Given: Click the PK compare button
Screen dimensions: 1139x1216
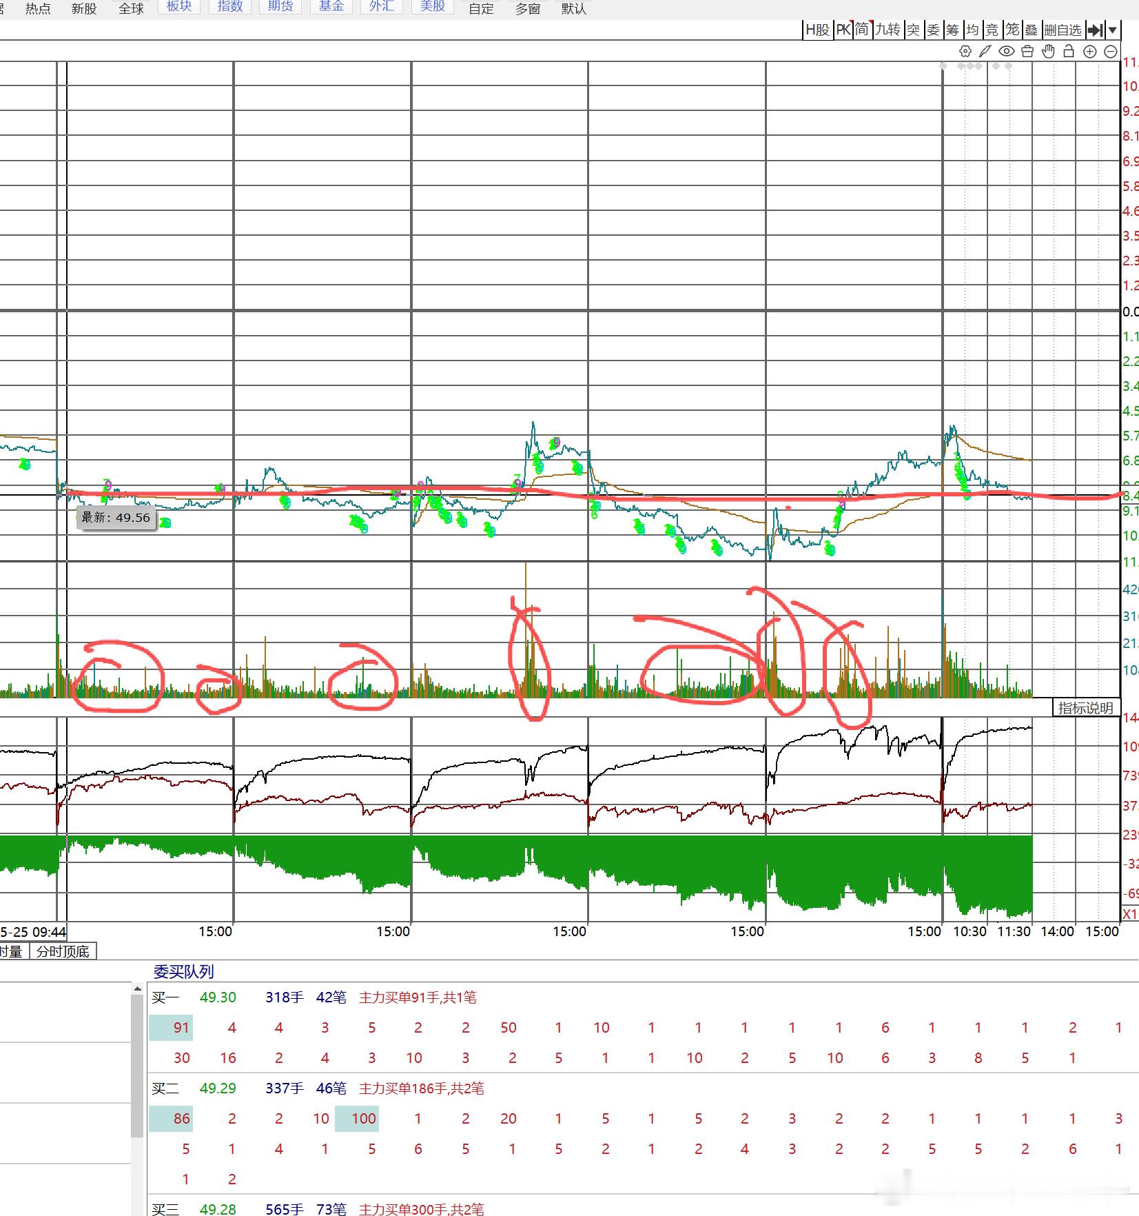Looking at the screenshot, I should tap(843, 30).
